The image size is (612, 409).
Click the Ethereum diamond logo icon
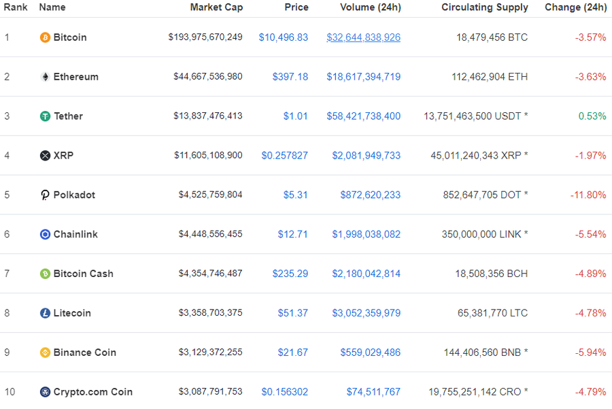(x=46, y=77)
